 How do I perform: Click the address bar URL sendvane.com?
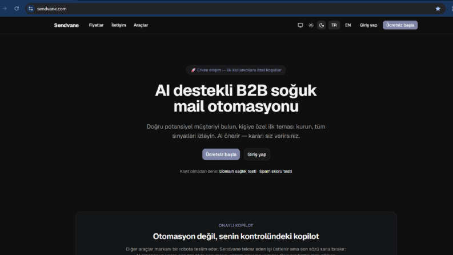point(52,9)
